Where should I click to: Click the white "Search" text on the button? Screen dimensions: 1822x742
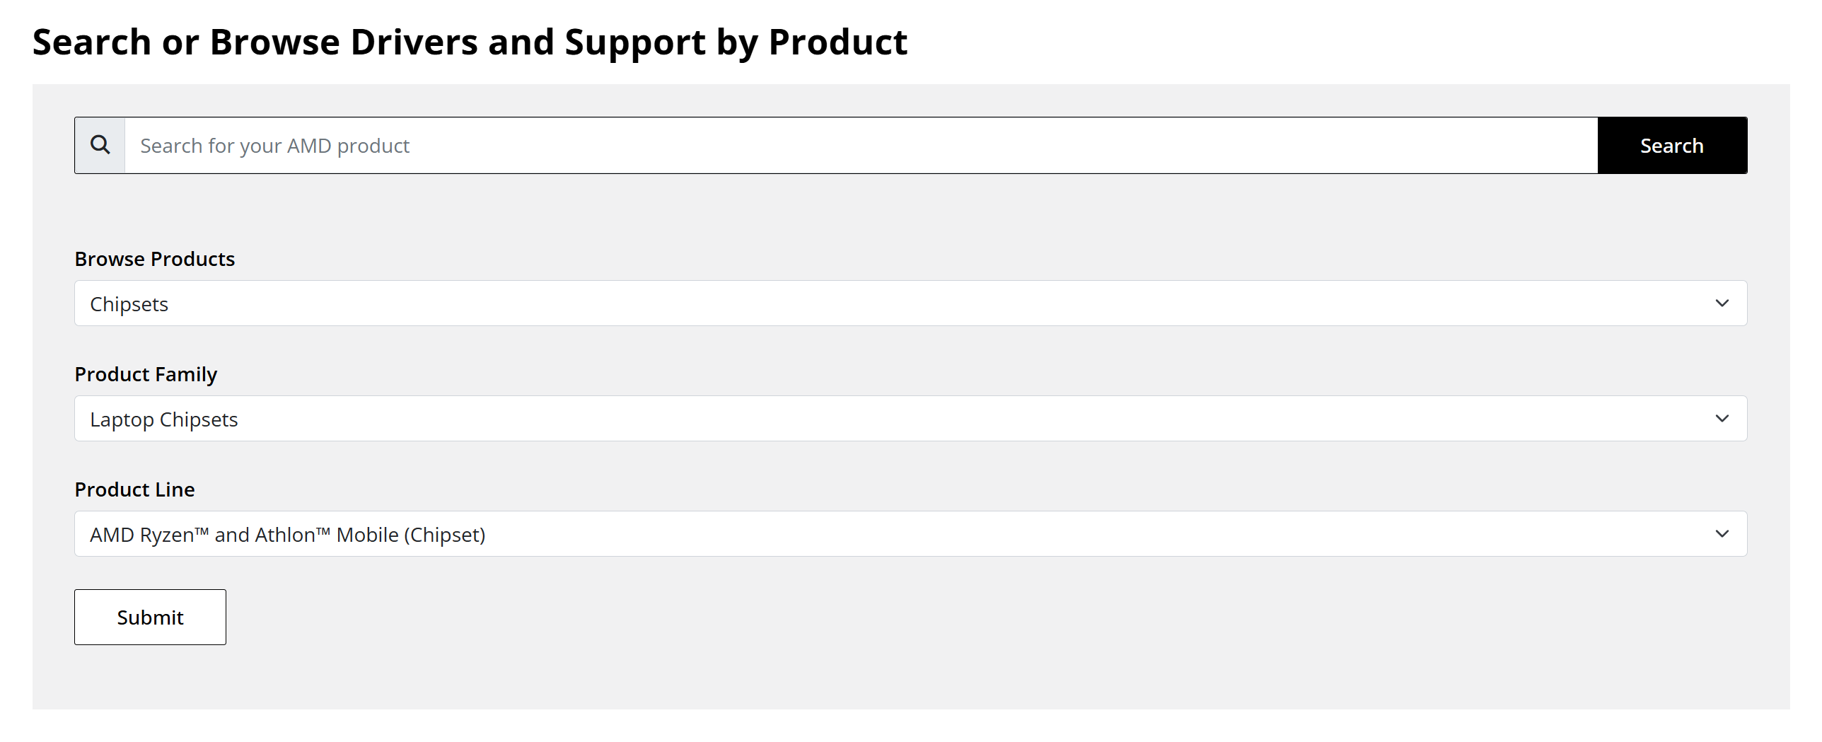pos(1671,146)
